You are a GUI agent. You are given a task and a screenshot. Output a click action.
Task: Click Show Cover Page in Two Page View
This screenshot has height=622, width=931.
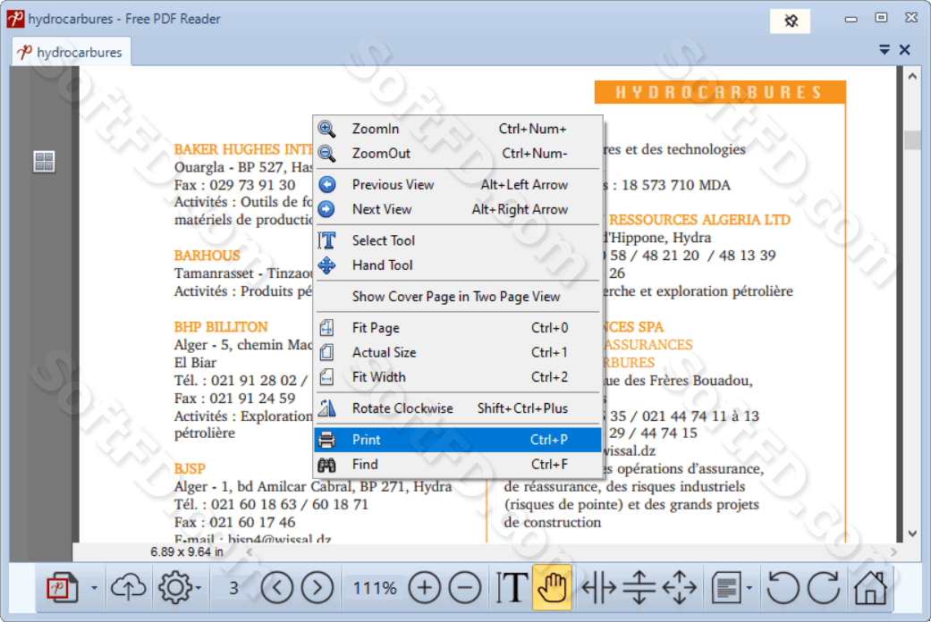point(458,297)
